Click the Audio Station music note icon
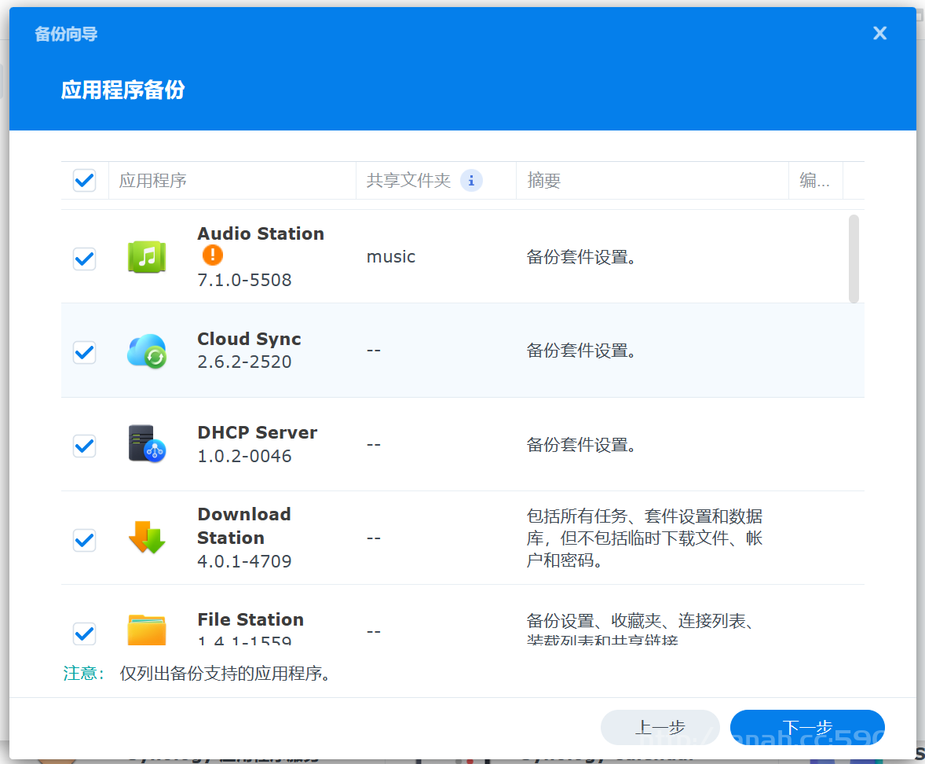Image resolution: width=925 pixels, height=764 pixels. (x=147, y=257)
